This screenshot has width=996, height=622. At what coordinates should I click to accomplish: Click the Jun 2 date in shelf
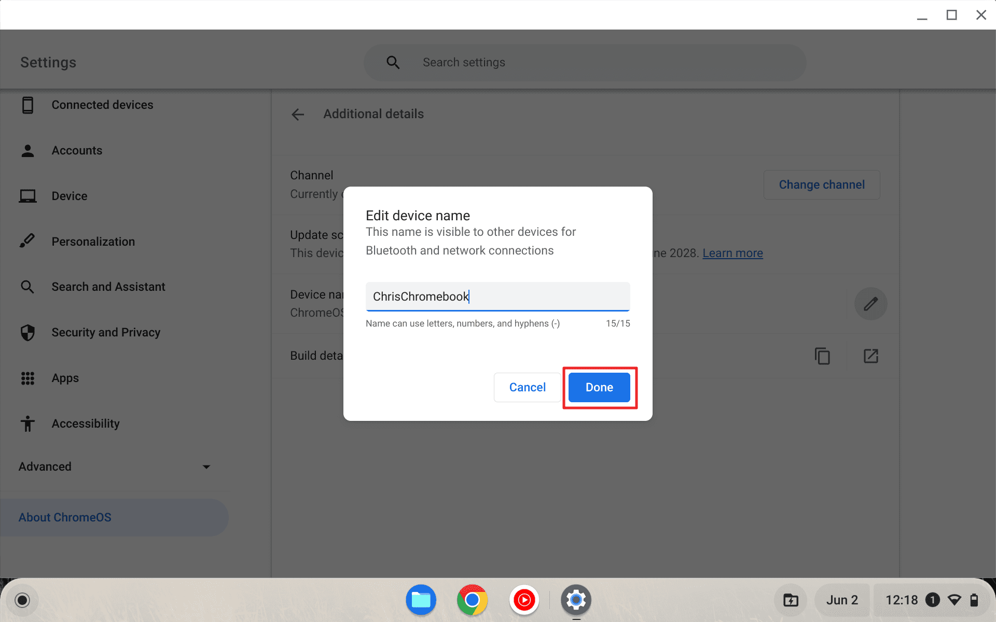click(842, 600)
